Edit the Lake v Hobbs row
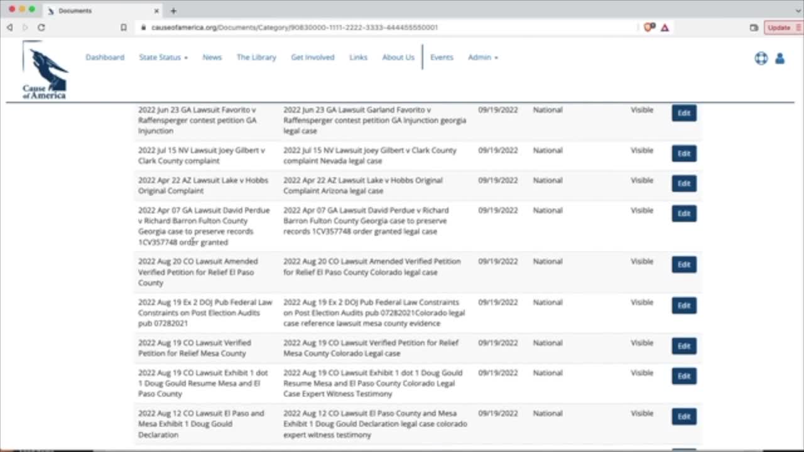The width and height of the screenshot is (804, 452). (x=684, y=183)
